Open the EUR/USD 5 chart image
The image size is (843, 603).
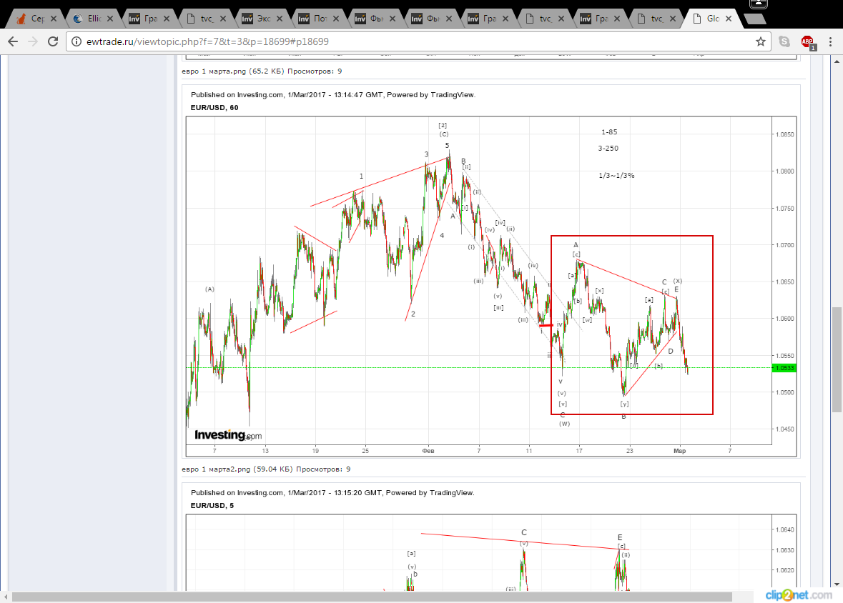(490, 537)
